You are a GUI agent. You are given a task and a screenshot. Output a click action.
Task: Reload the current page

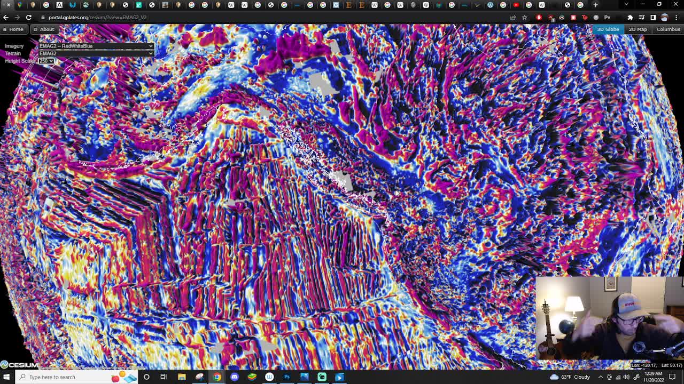coord(29,17)
